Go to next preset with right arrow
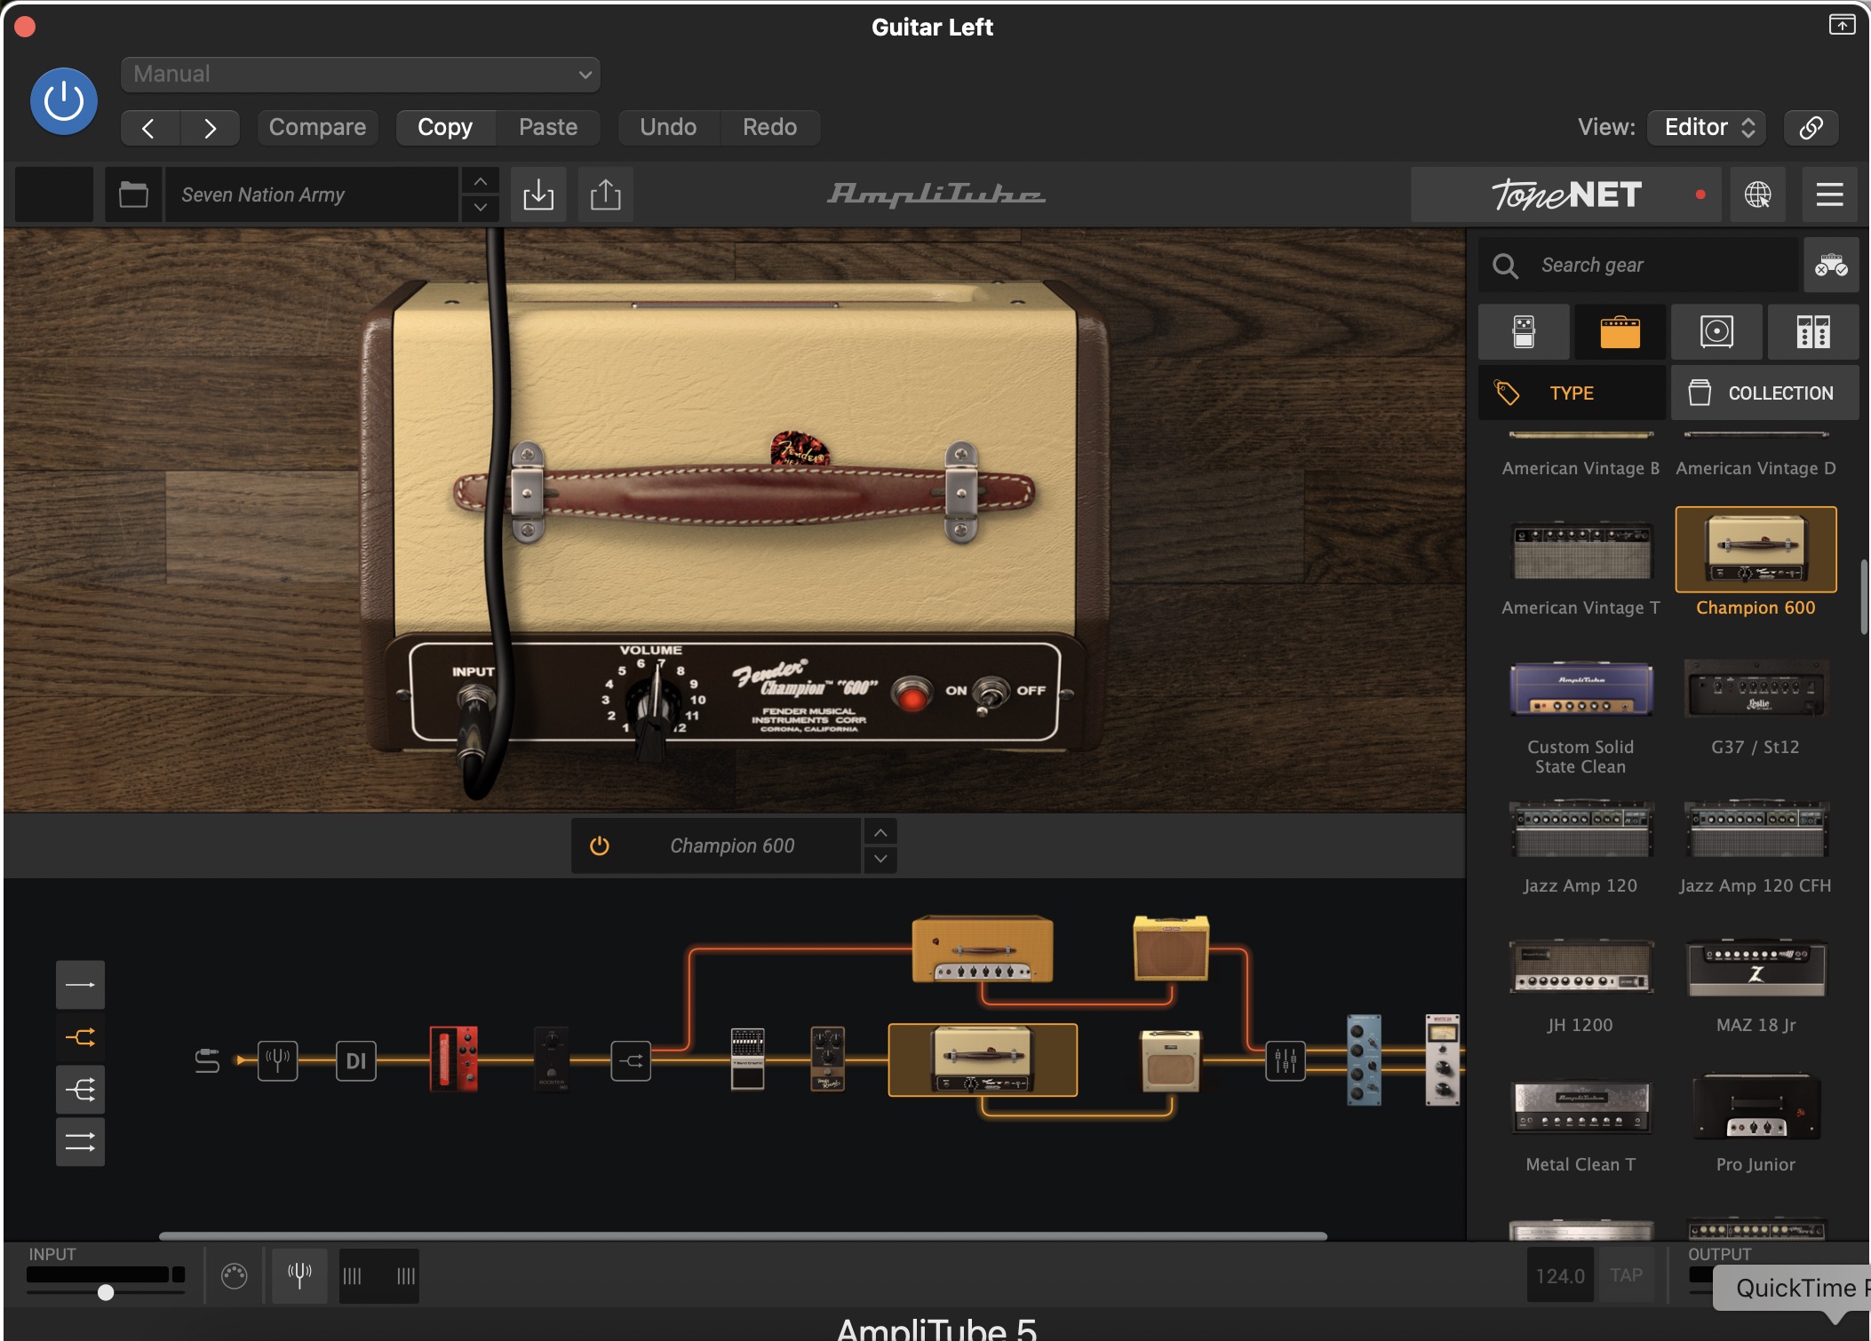Viewport: 1871px width, 1341px height. 210,128
